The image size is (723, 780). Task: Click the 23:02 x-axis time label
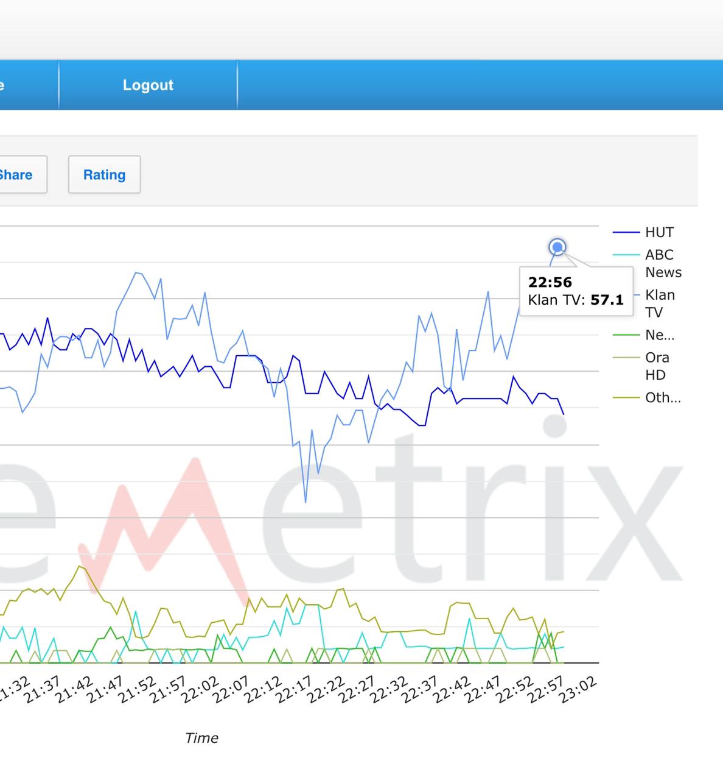pyautogui.click(x=579, y=690)
